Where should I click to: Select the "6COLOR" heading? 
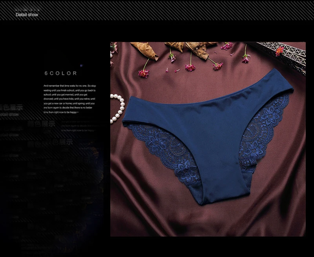pos(61,73)
